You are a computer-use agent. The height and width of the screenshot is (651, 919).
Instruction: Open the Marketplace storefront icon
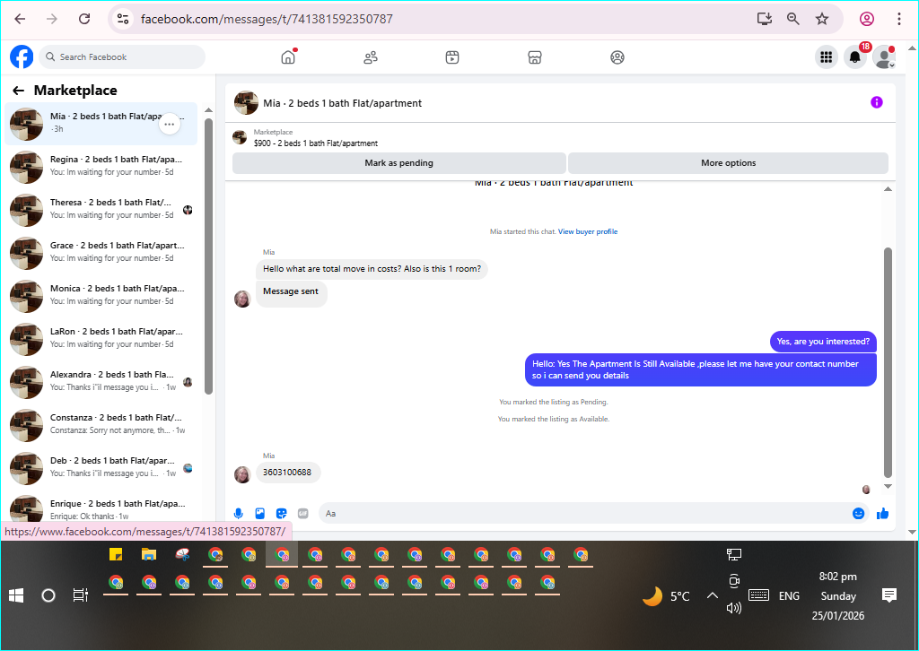[535, 56]
